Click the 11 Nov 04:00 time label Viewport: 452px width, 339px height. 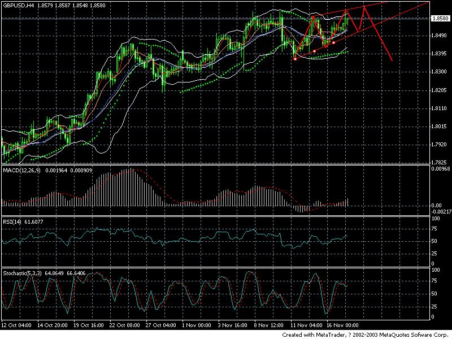tap(306, 325)
